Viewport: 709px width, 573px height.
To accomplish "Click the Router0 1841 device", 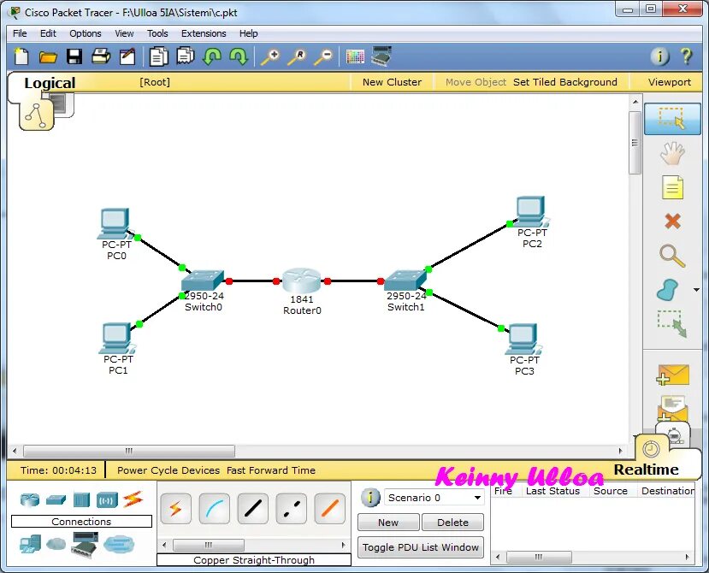I will click(x=302, y=281).
